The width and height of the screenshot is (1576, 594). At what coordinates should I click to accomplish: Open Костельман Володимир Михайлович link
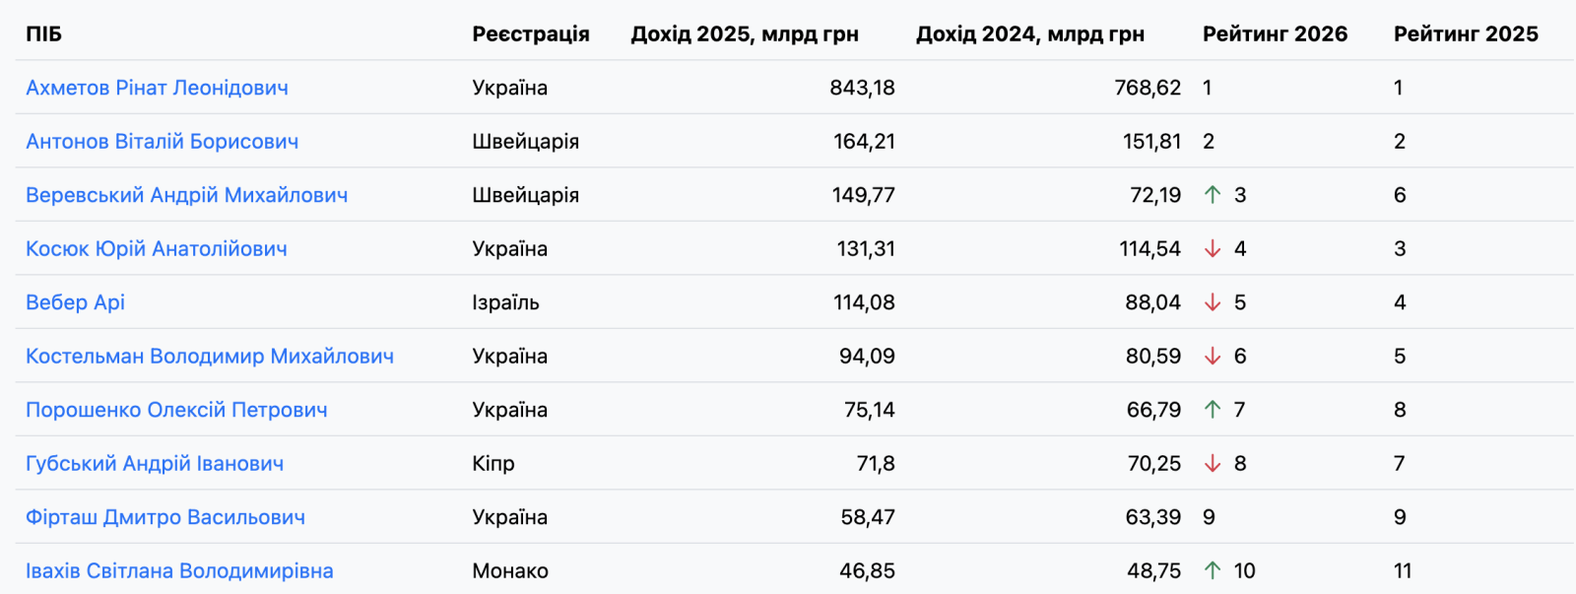[x=210, y=357]
